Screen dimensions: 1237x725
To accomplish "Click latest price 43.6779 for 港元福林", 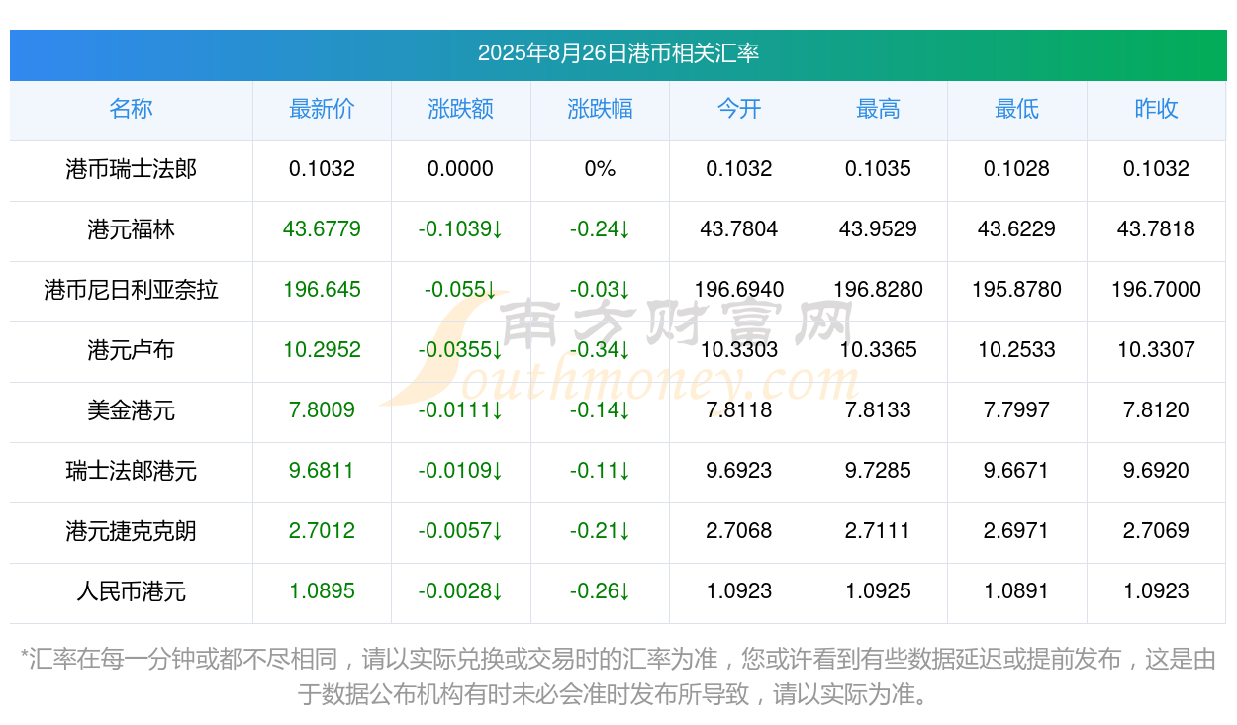I will 322,229.
